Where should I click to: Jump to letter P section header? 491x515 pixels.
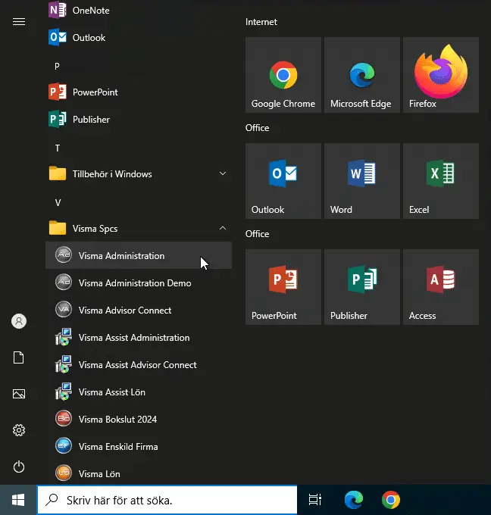click(57, 67)
